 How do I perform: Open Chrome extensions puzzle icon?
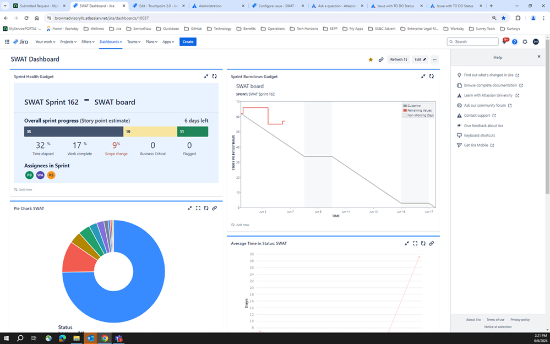(x=518, y=18)
